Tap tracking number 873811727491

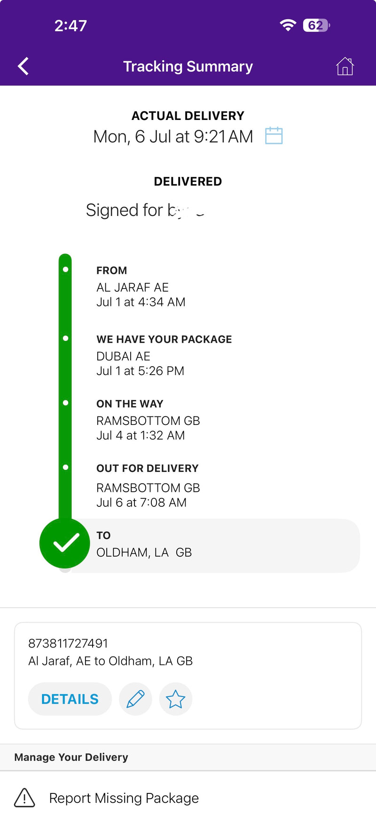[x=68, y=643]
